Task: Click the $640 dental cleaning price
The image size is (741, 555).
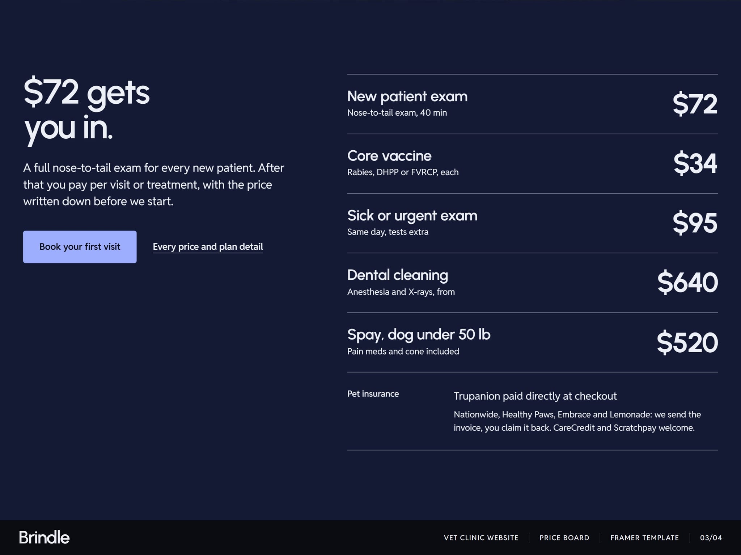Action: click(x=687, y=283)
